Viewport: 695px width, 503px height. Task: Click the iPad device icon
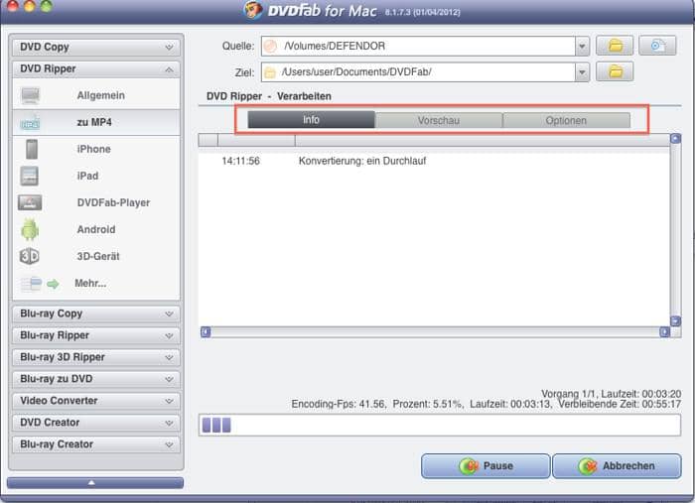click(29, 177)
